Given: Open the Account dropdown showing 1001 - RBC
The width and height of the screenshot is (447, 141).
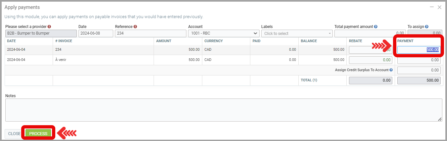Looking at the screenshot, I should coord(224,33).
